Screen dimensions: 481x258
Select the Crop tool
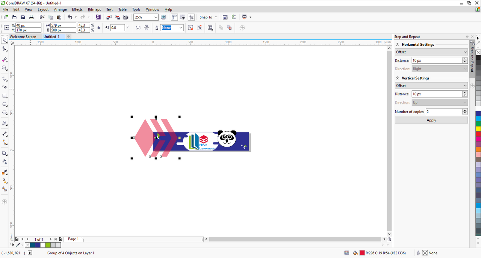tap(5, 60)
